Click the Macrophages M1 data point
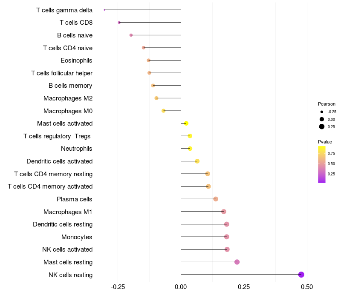The width and height of the screenshot is (341, 298). pos(223,212)
